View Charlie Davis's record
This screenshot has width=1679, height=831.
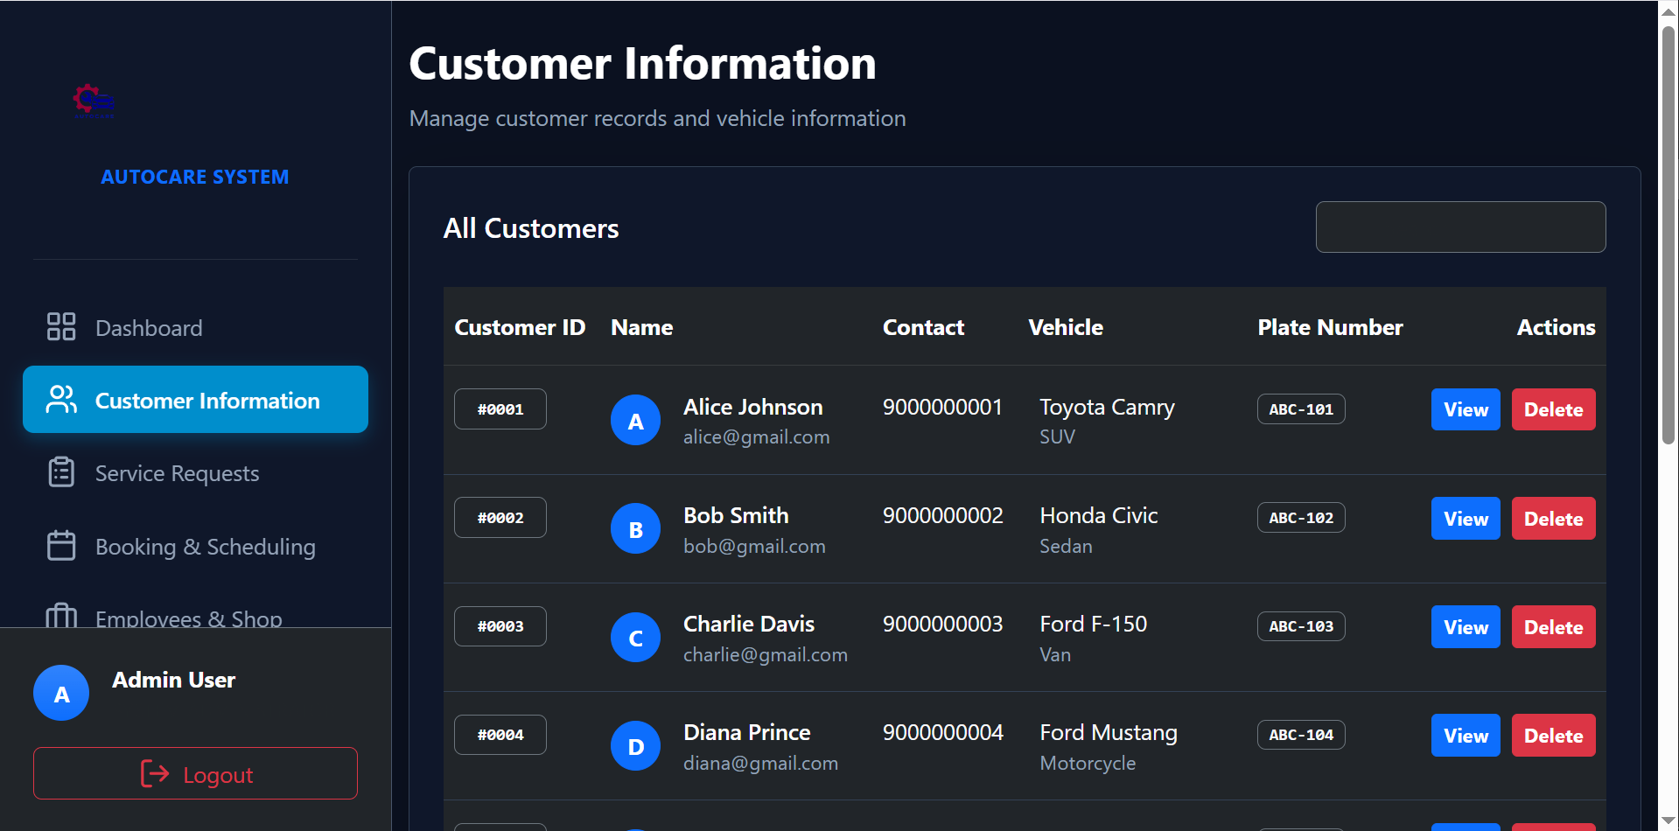(1466, 627)
